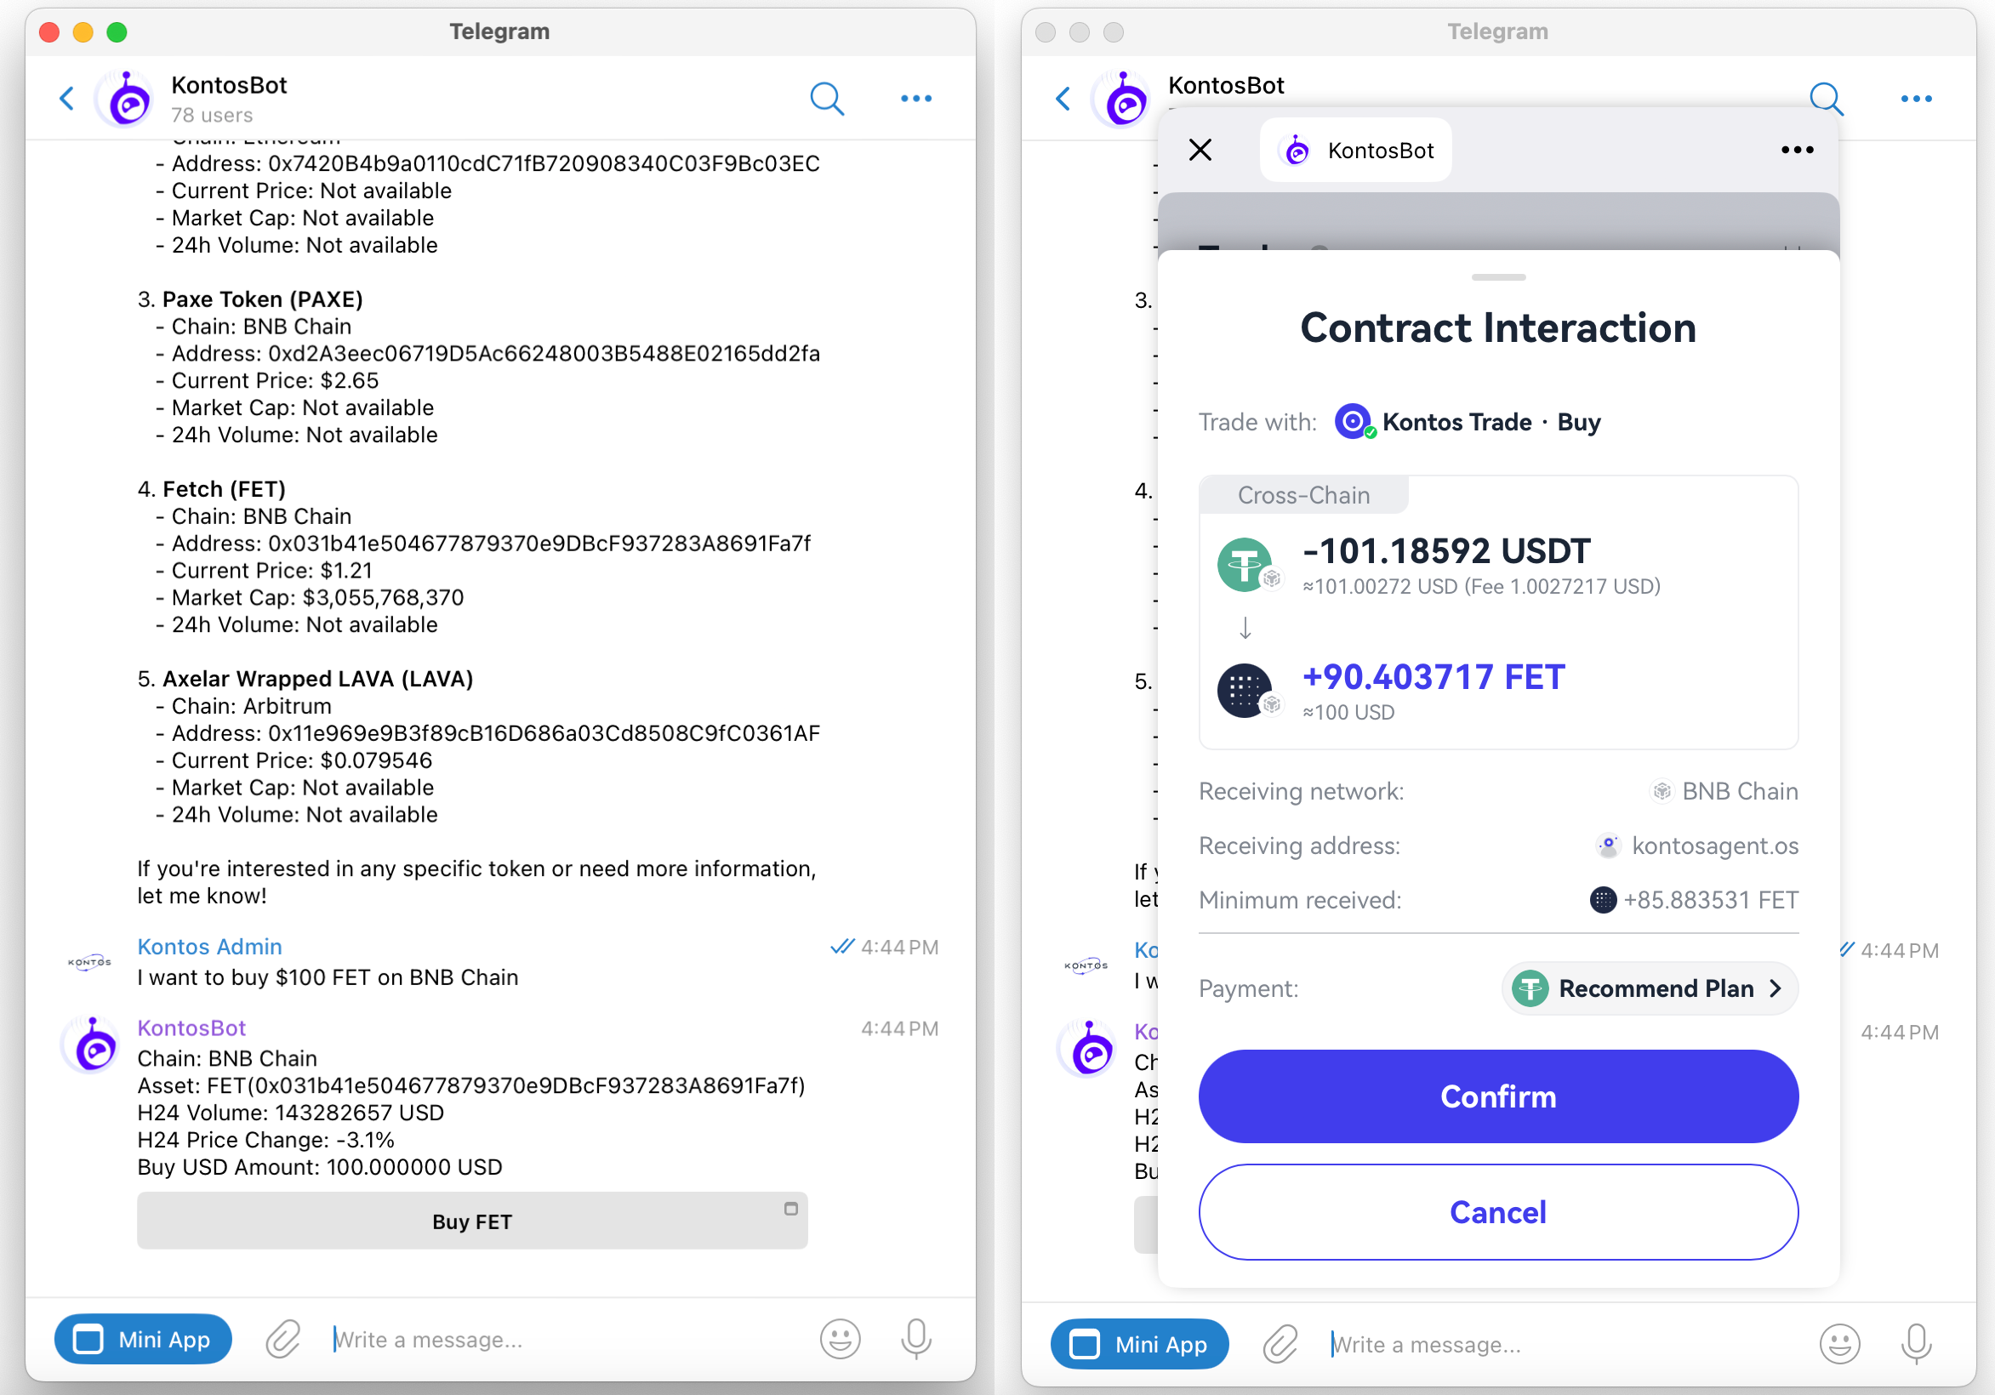
Task: Click the Cancel button to abort
Action: (1498, 1211)
